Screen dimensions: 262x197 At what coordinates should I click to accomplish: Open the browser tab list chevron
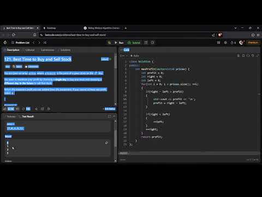(x=236, y=28)
